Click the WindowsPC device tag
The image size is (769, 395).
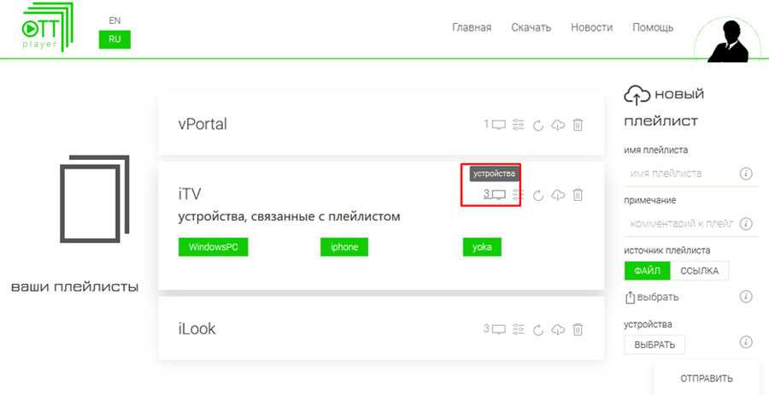pos(213,247)
